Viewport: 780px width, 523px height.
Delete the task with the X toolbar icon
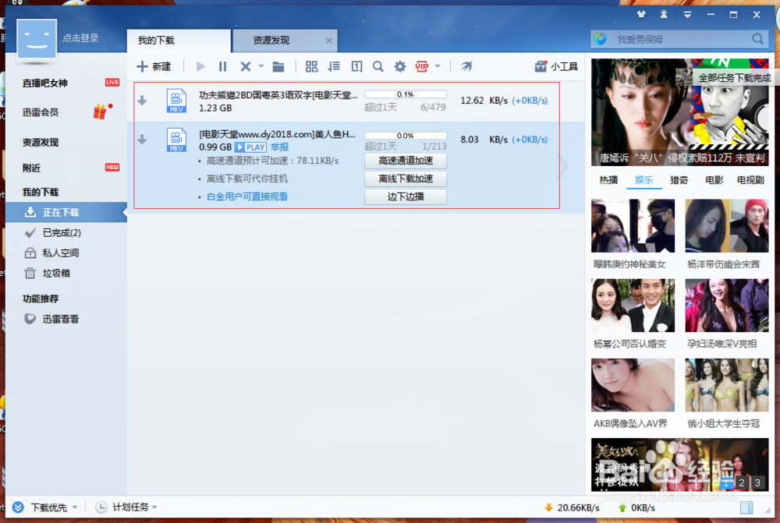[245, 66]
